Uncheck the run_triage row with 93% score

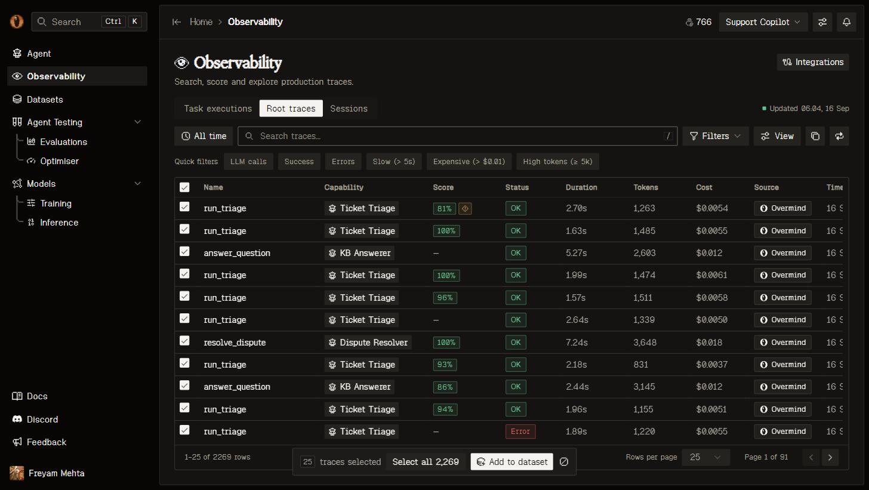[184, 363]
